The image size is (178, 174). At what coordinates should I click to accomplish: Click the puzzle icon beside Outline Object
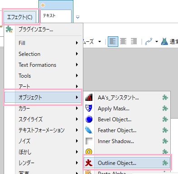coord(165,163)
